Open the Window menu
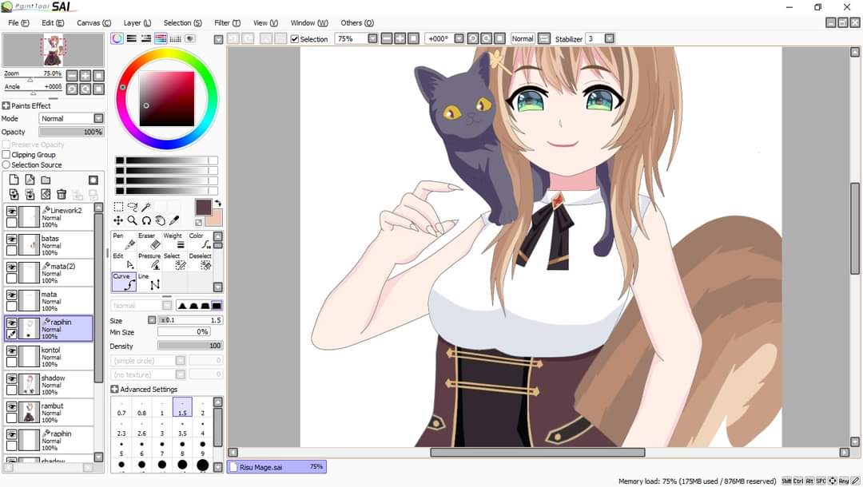863x487 pixels. 309,22
